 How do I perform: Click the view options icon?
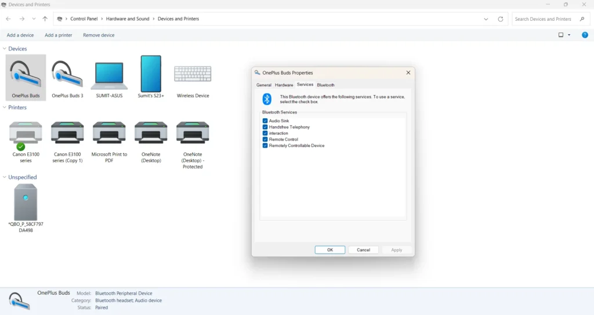tap(561, 35)
